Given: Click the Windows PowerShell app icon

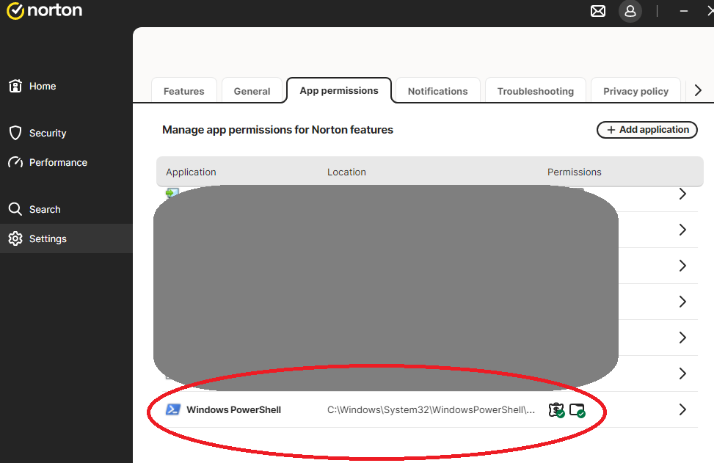Looking at the screenshot, I should click(x=172, y=409).
